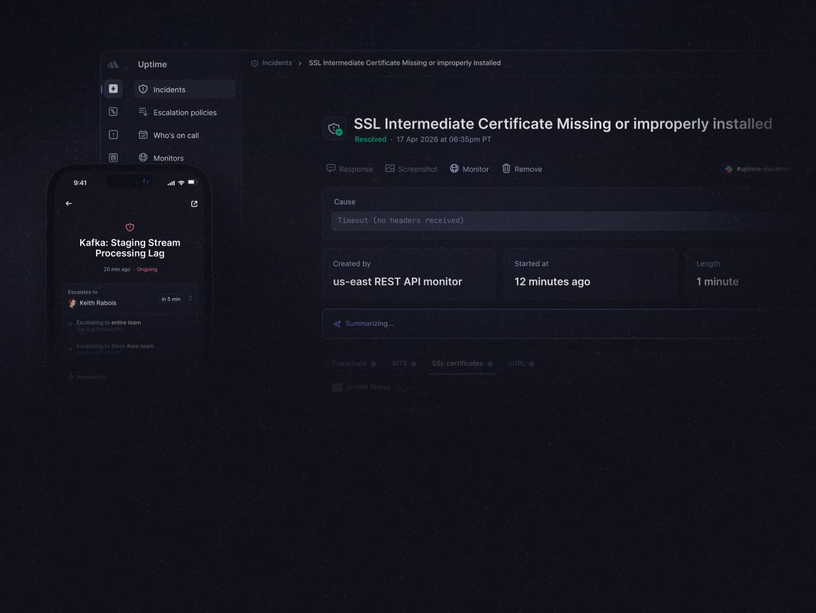Click the Response button

pos(349,169)
